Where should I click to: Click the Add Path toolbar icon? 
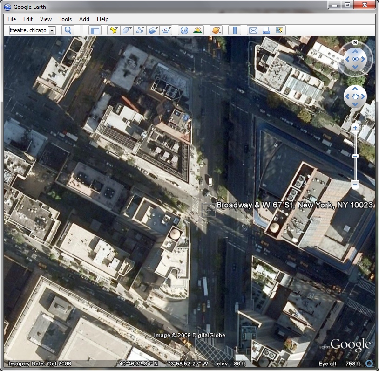click(140, 30)
